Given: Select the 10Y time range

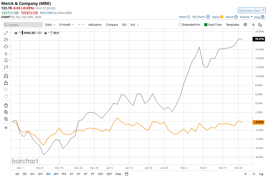Looking at the screenshot, I should click(100, 174).
